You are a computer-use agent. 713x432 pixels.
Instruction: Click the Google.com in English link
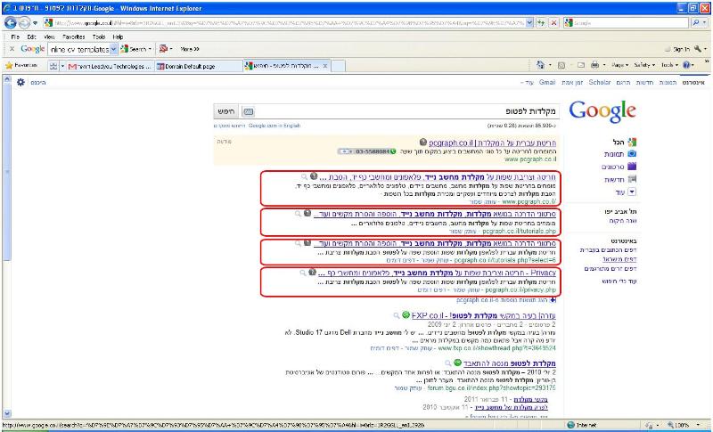(275, 126)
